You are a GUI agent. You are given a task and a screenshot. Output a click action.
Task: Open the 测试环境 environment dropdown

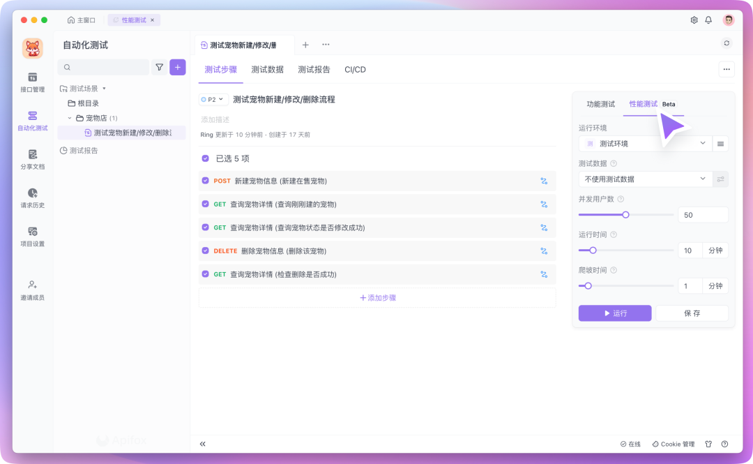click(646, 144)
